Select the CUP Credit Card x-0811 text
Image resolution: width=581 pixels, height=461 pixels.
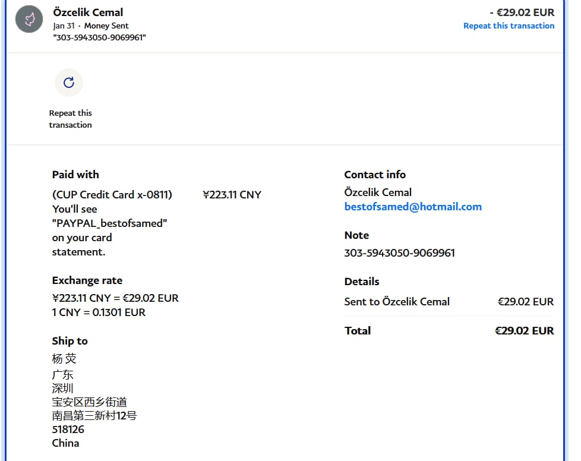coord(112,195)
